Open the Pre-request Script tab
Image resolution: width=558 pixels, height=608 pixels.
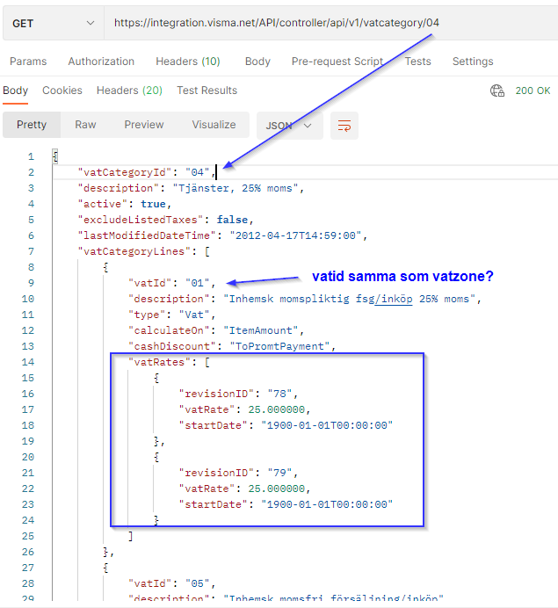pos(337,62)
